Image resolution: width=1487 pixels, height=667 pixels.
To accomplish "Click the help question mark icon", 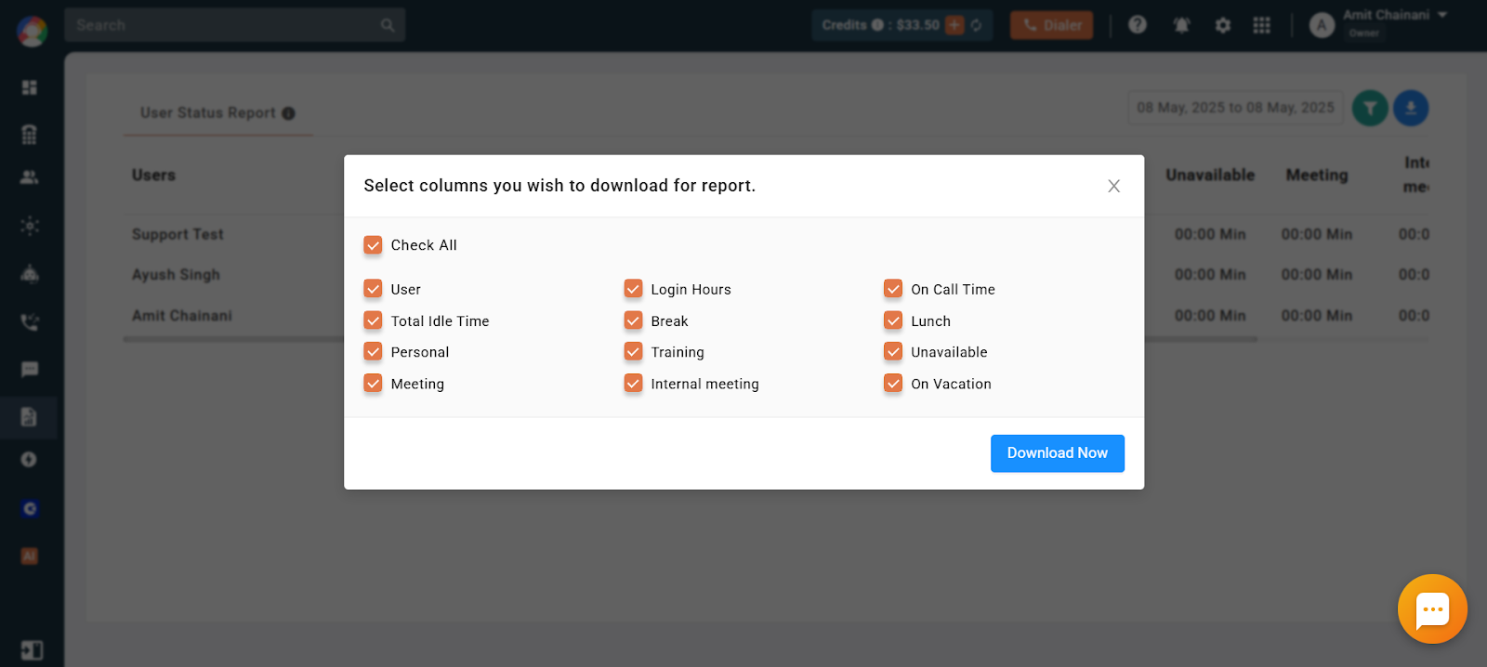I will click(1138, 25).
